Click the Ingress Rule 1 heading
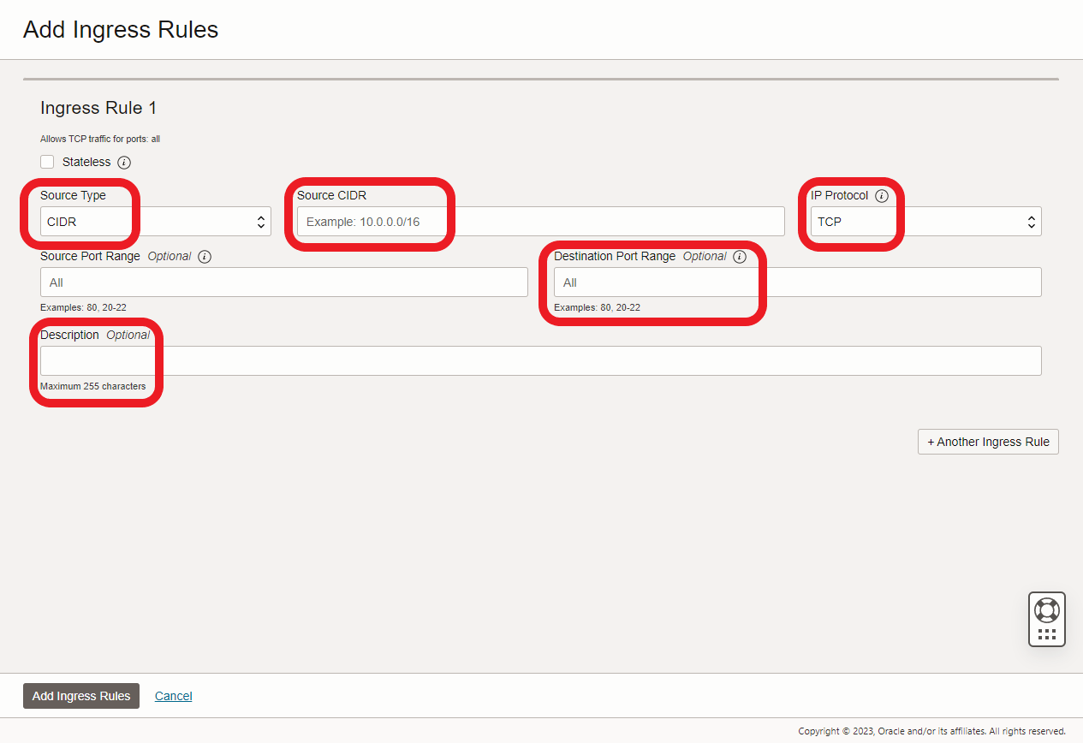The width and height of the screenshot is (1083, 743). pyautogui.click(x=98, y=108)
